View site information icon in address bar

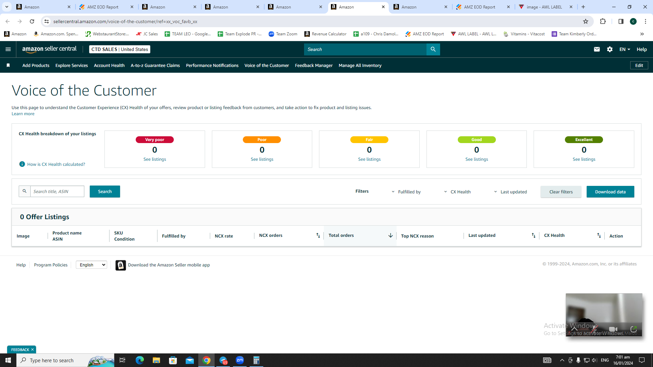click(x=47, y=21)
